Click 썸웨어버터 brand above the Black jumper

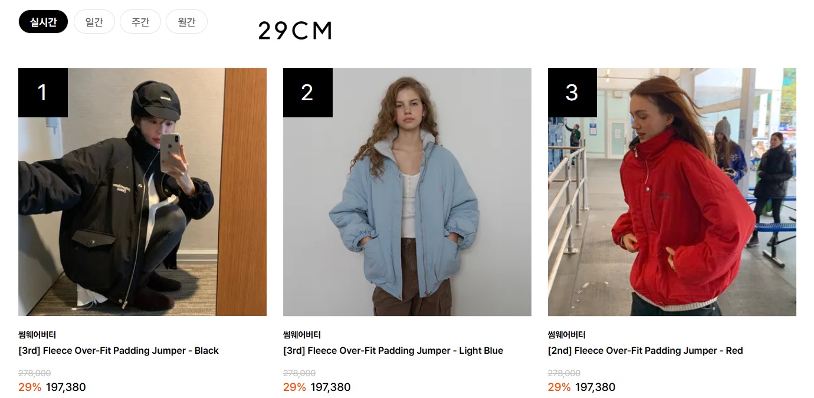pyautogui.click(x=37, y=335)
